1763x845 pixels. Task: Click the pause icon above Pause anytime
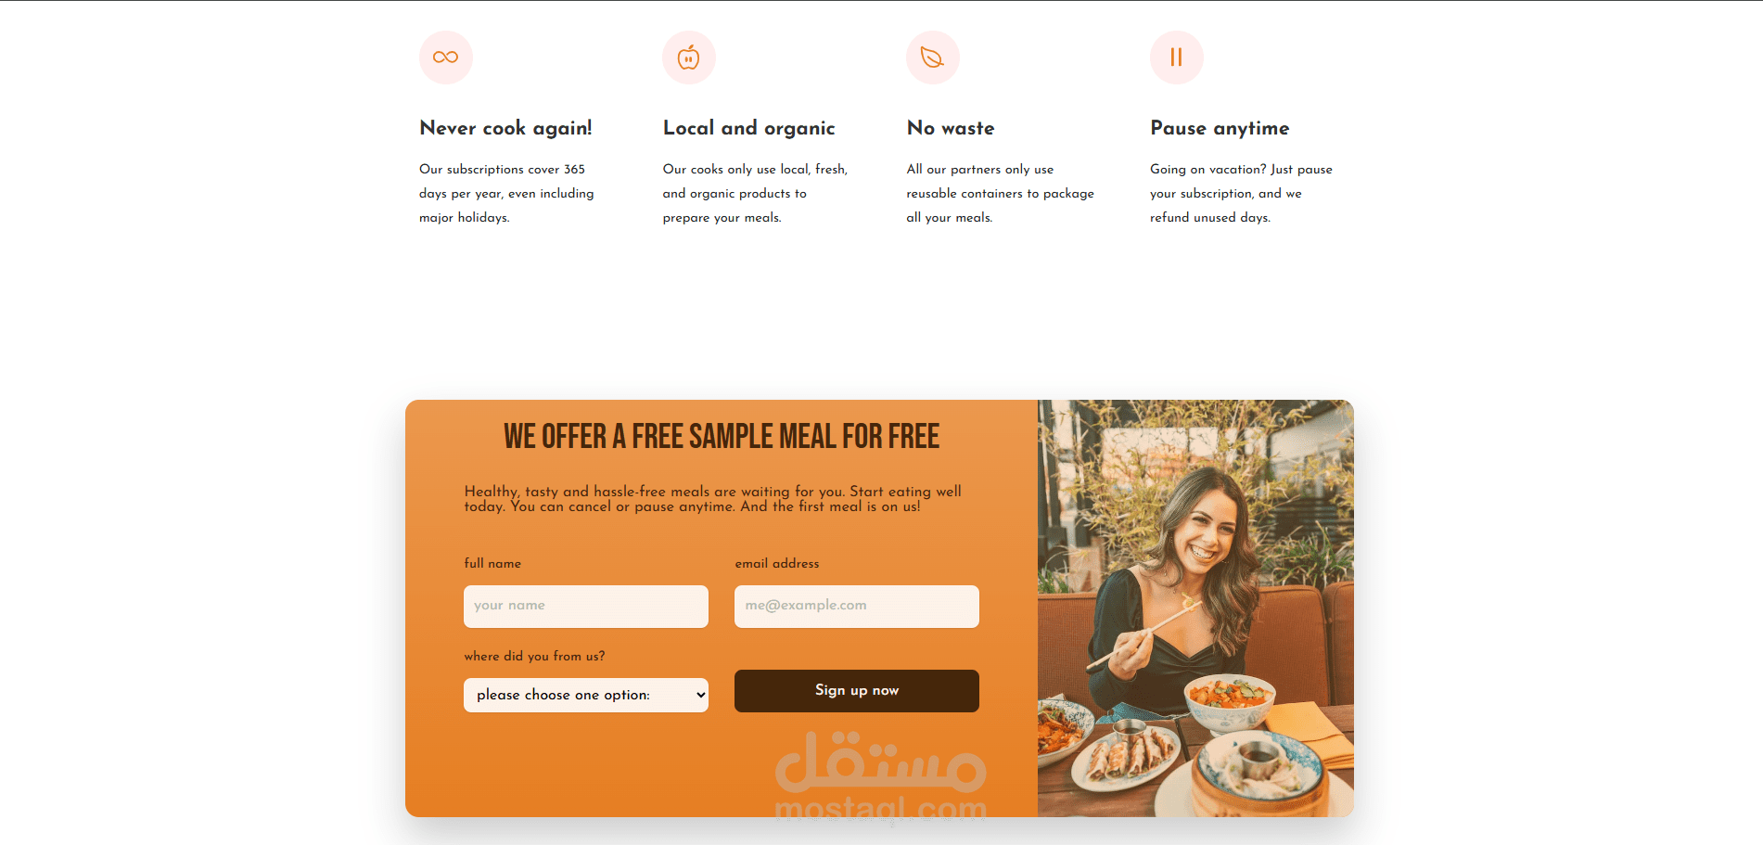click(x=1177, y=58)
